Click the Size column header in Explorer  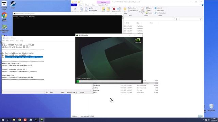coord(152,23)
